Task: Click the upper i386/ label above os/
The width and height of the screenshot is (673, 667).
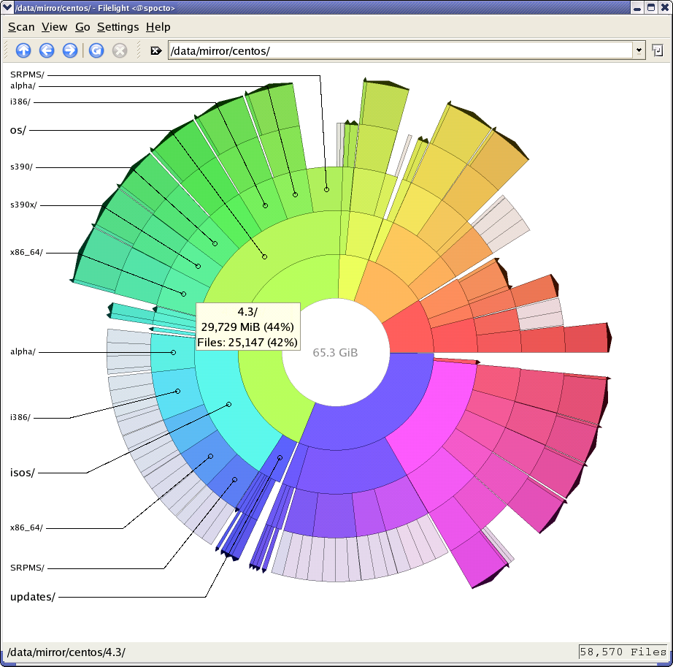Action: pyautogui.click(x=20, y=102)
